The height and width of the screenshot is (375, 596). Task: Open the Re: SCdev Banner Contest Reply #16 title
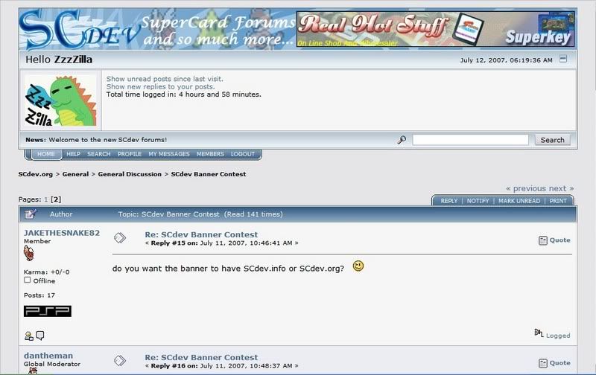click(201, 357)
